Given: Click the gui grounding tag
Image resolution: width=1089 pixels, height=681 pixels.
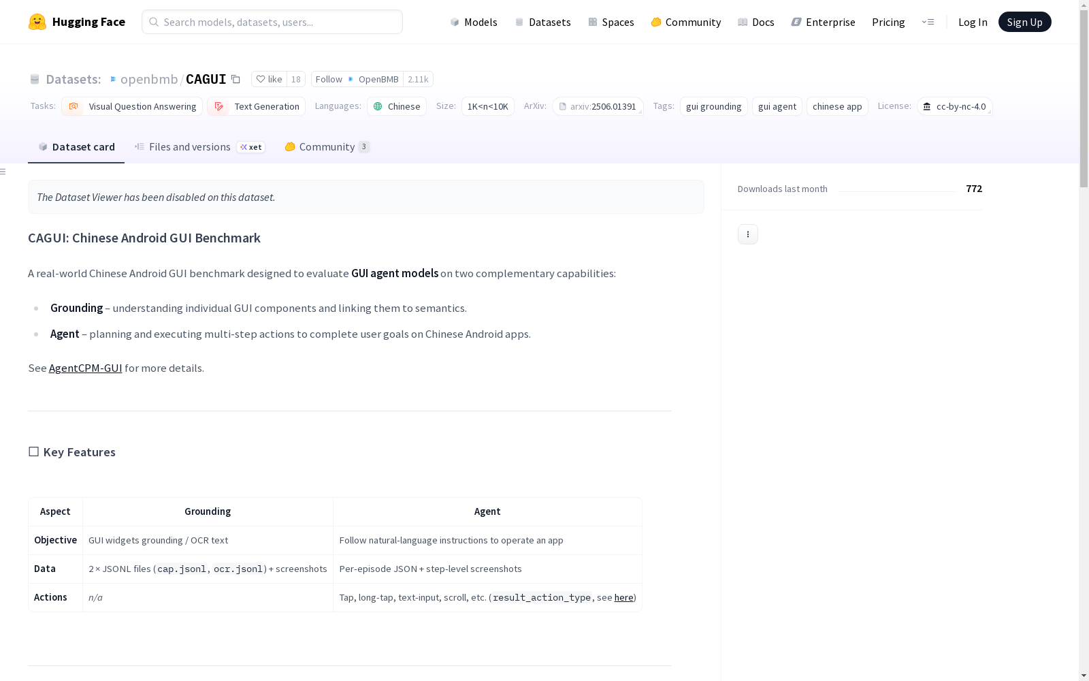Looking at the screenshot, I should coord(714,106).
